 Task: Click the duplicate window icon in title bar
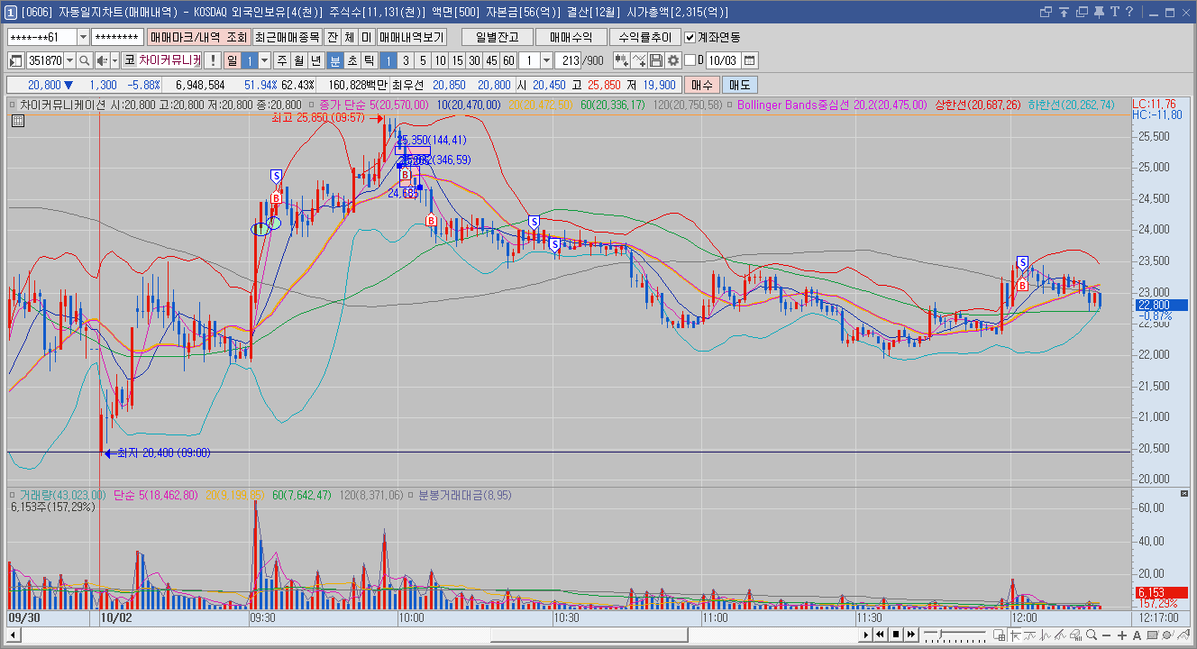[1082, 12]
